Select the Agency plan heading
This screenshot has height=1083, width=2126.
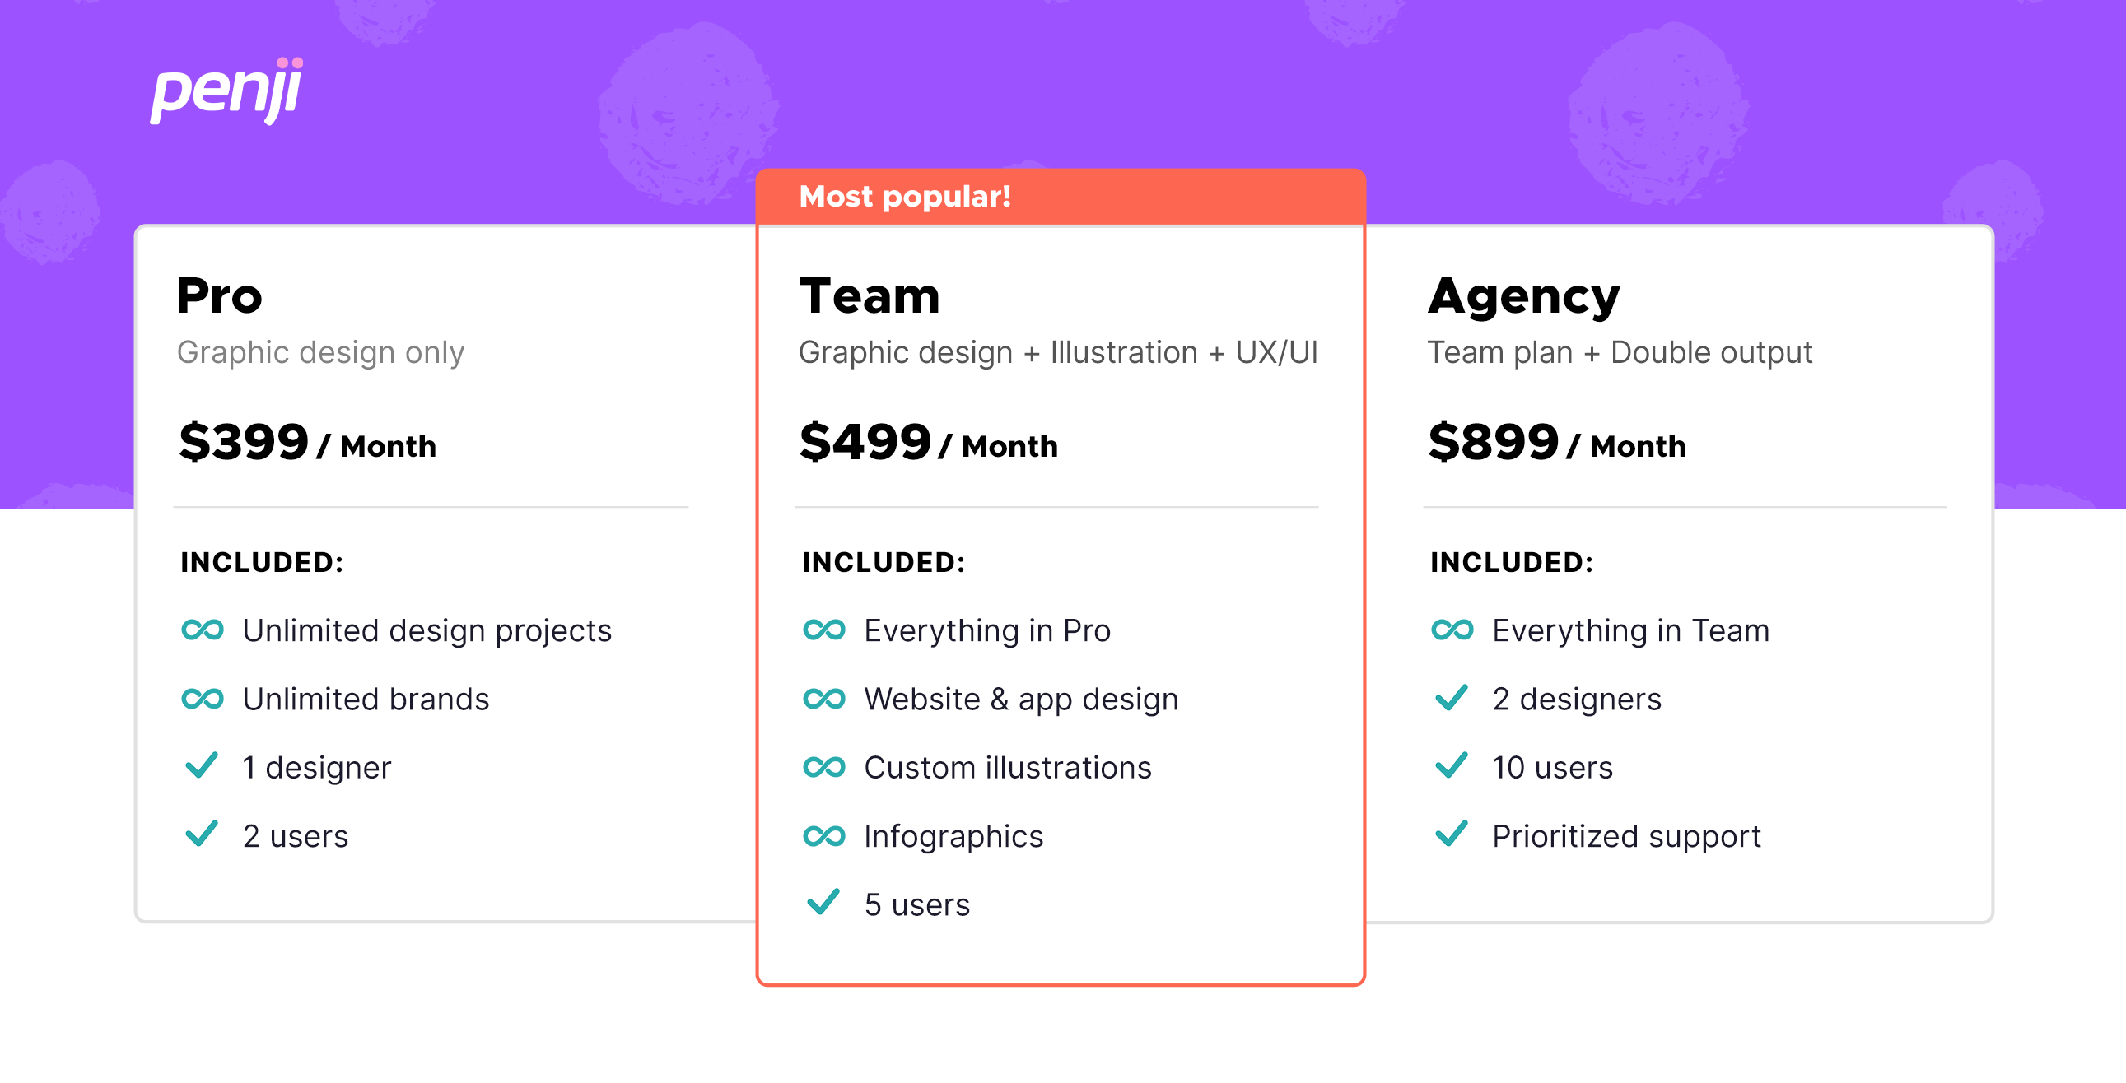point(1523,297)
